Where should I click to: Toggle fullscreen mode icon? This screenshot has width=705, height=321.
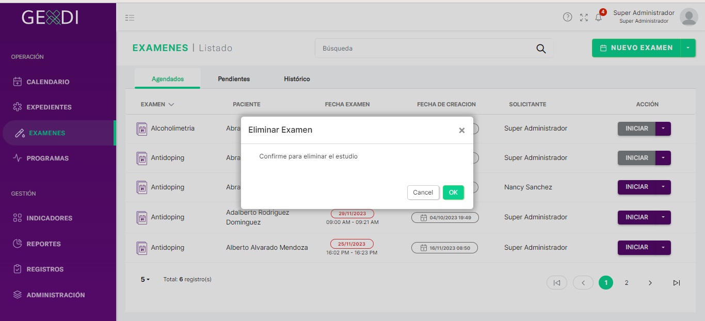tap(584, 18)
